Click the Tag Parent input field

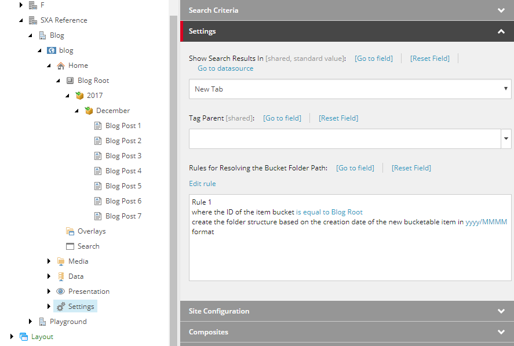coord(345,139)
